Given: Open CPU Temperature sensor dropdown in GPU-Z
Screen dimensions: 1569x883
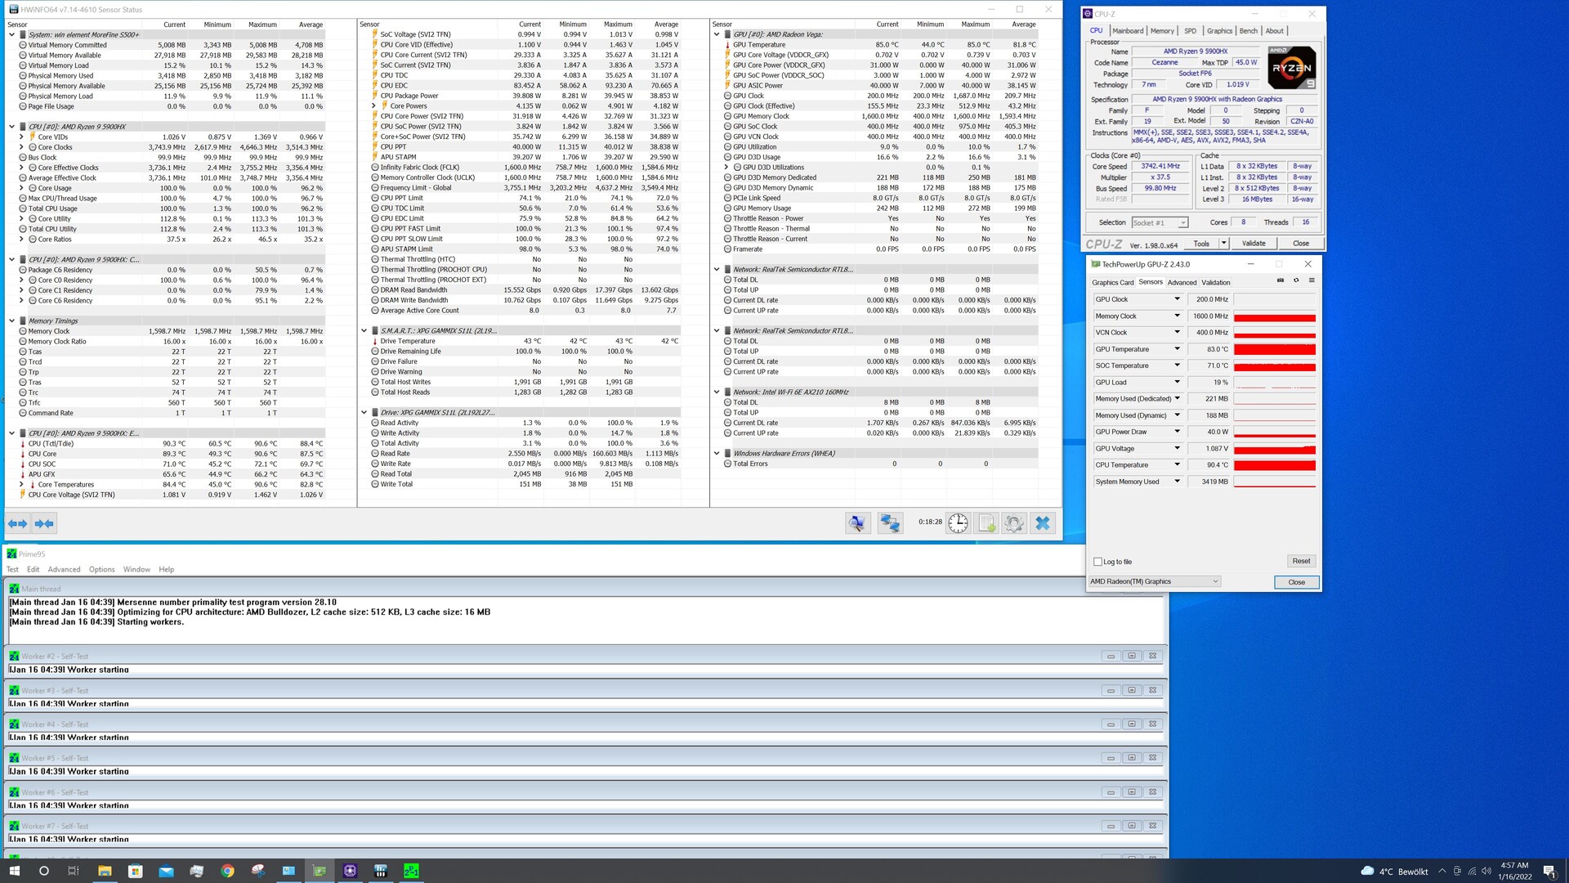Looking at the screenshot, I should pyautogui.click(x=1177, y=465).
